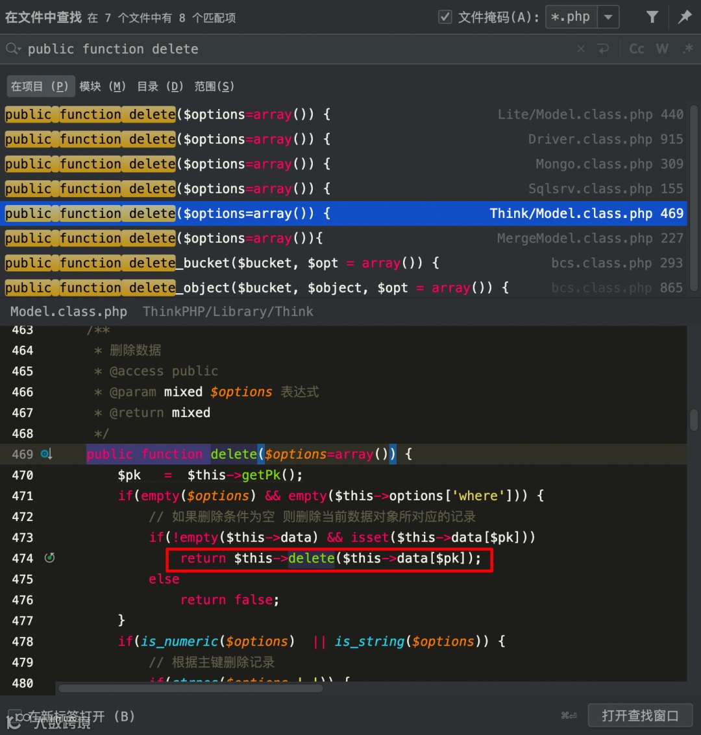Click the code preview vertical scrollbar thumb
This screenshot has height=735, width=701.
tap(694, 420)
